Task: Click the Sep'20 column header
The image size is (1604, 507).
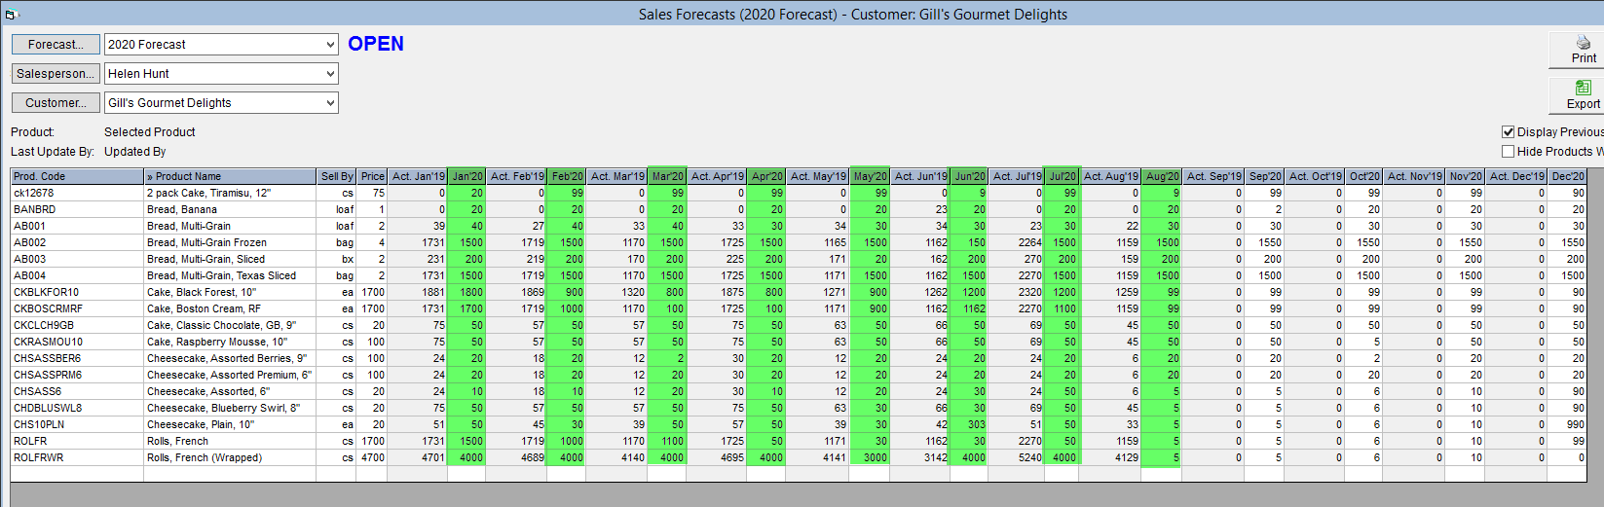Action: 1265,176
